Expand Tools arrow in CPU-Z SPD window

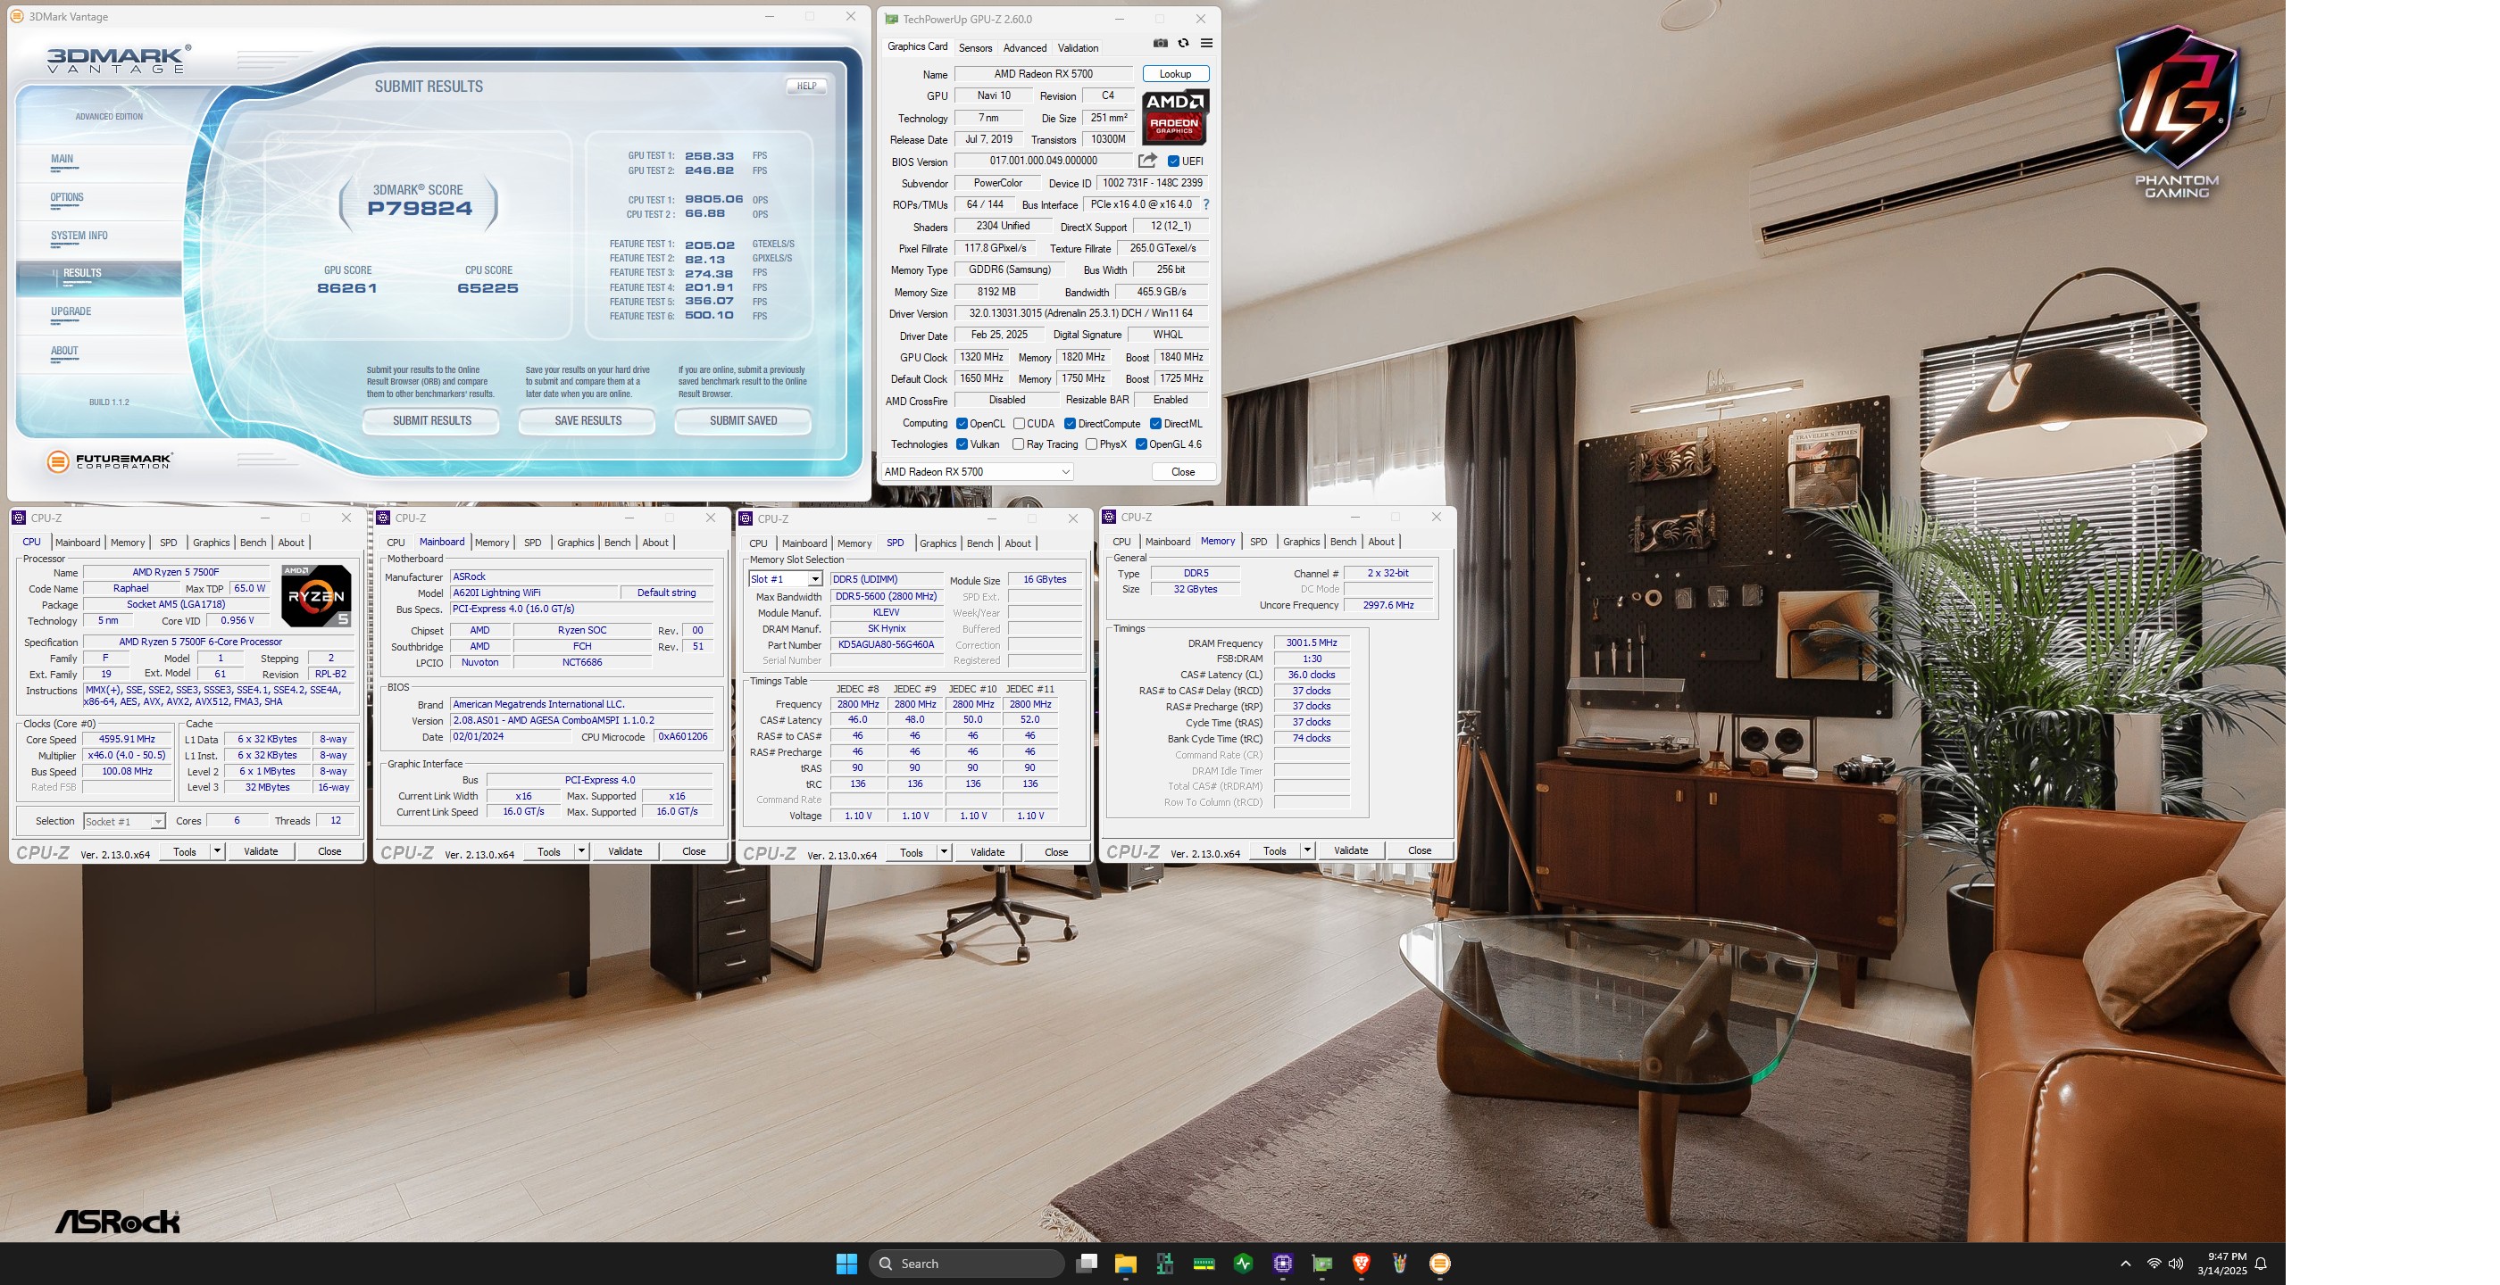[944, 852]
